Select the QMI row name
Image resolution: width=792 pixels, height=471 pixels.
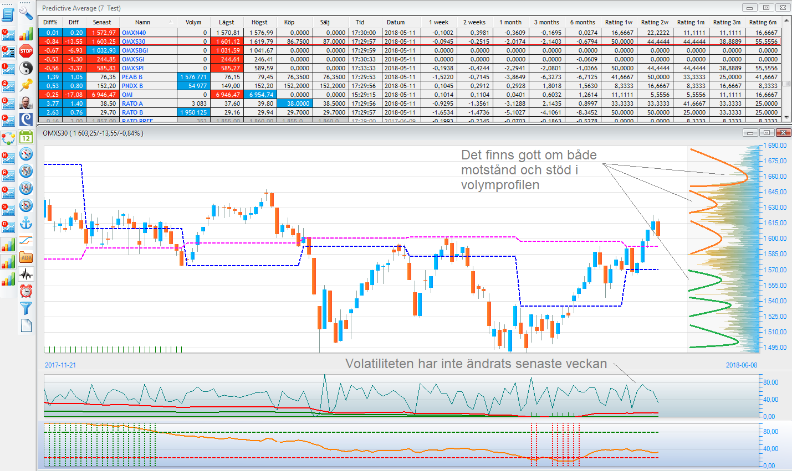point(127,95)
